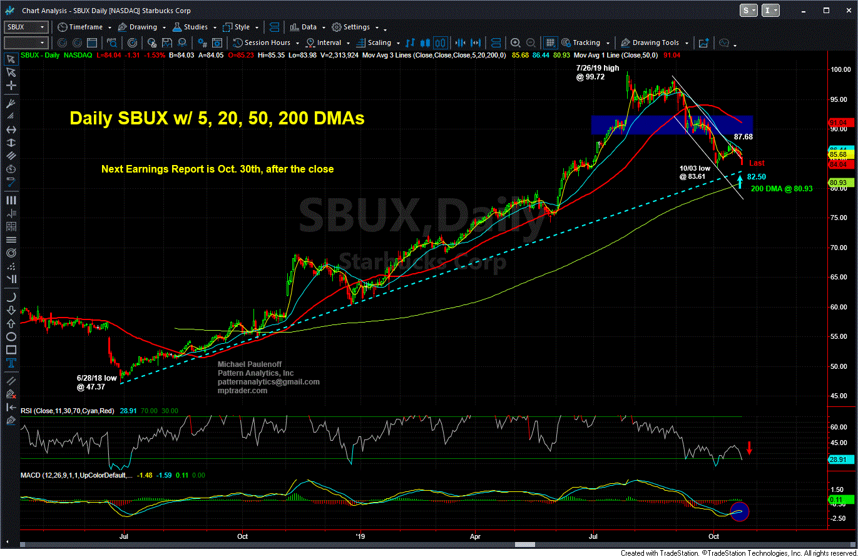The height and width of the screenshot is (557, 858).
Task: Open the S button dropdown in title bar
Action: [749, 11]
